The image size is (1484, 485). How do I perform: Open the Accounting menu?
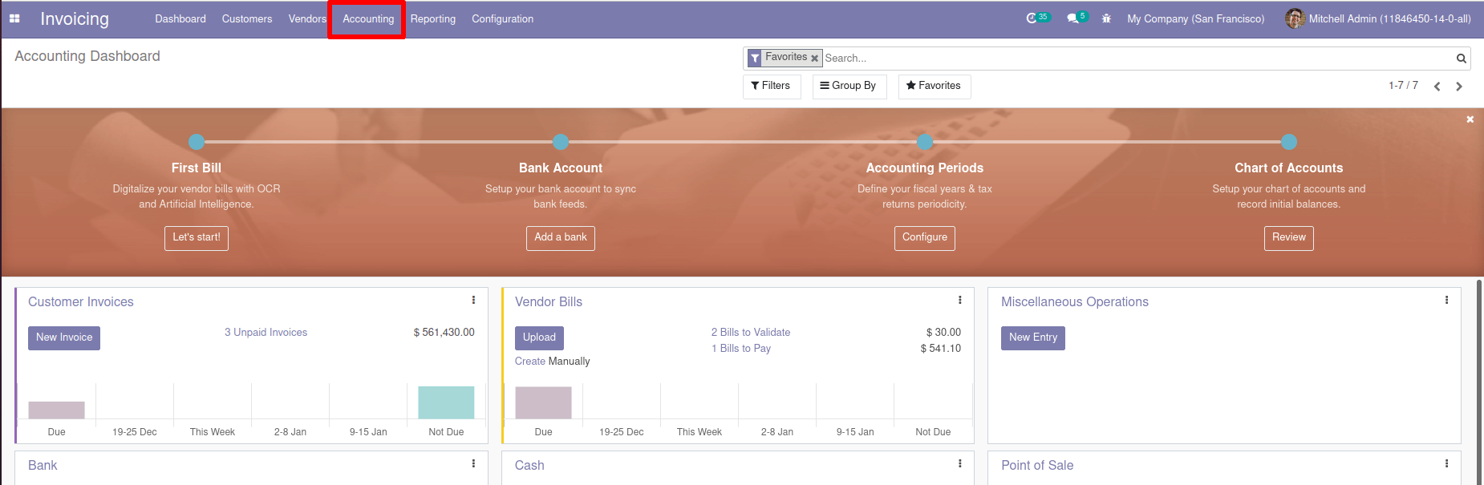(x=368, y=18)
